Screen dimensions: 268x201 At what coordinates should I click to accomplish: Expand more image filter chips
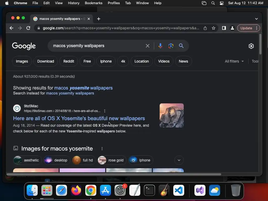click(179, 160)
